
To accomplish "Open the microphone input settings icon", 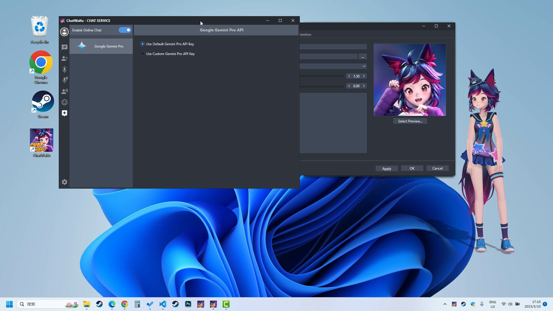I will click(64, 69).
